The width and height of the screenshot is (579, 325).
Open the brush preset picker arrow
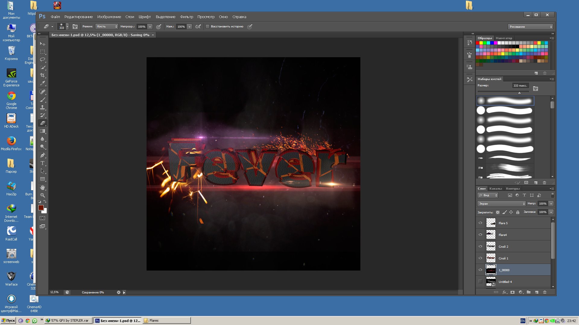click(x=67, y=26)
